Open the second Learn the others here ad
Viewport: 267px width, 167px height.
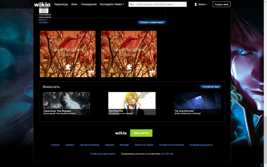point(129,54)
